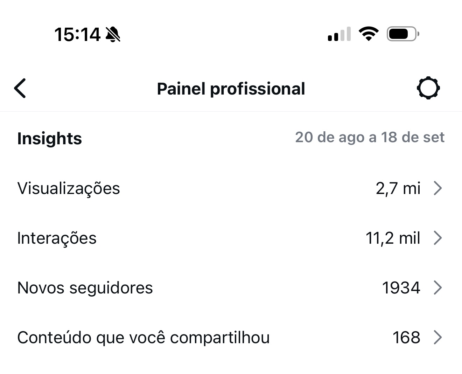The height and width of the screenshot is (374, 462).
Task: Open settings via the gear icon
Action: (428, 88)
